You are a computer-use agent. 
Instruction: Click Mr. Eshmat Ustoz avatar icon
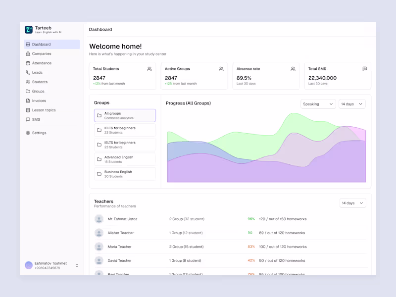99,219
